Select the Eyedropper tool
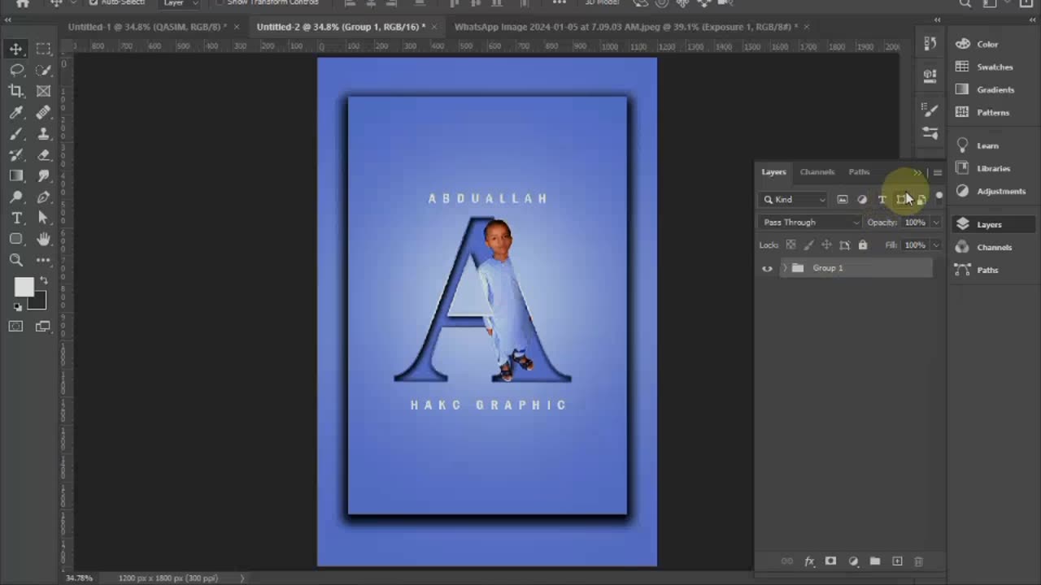This screenshot has width=1041, height=585. (16, 112)
